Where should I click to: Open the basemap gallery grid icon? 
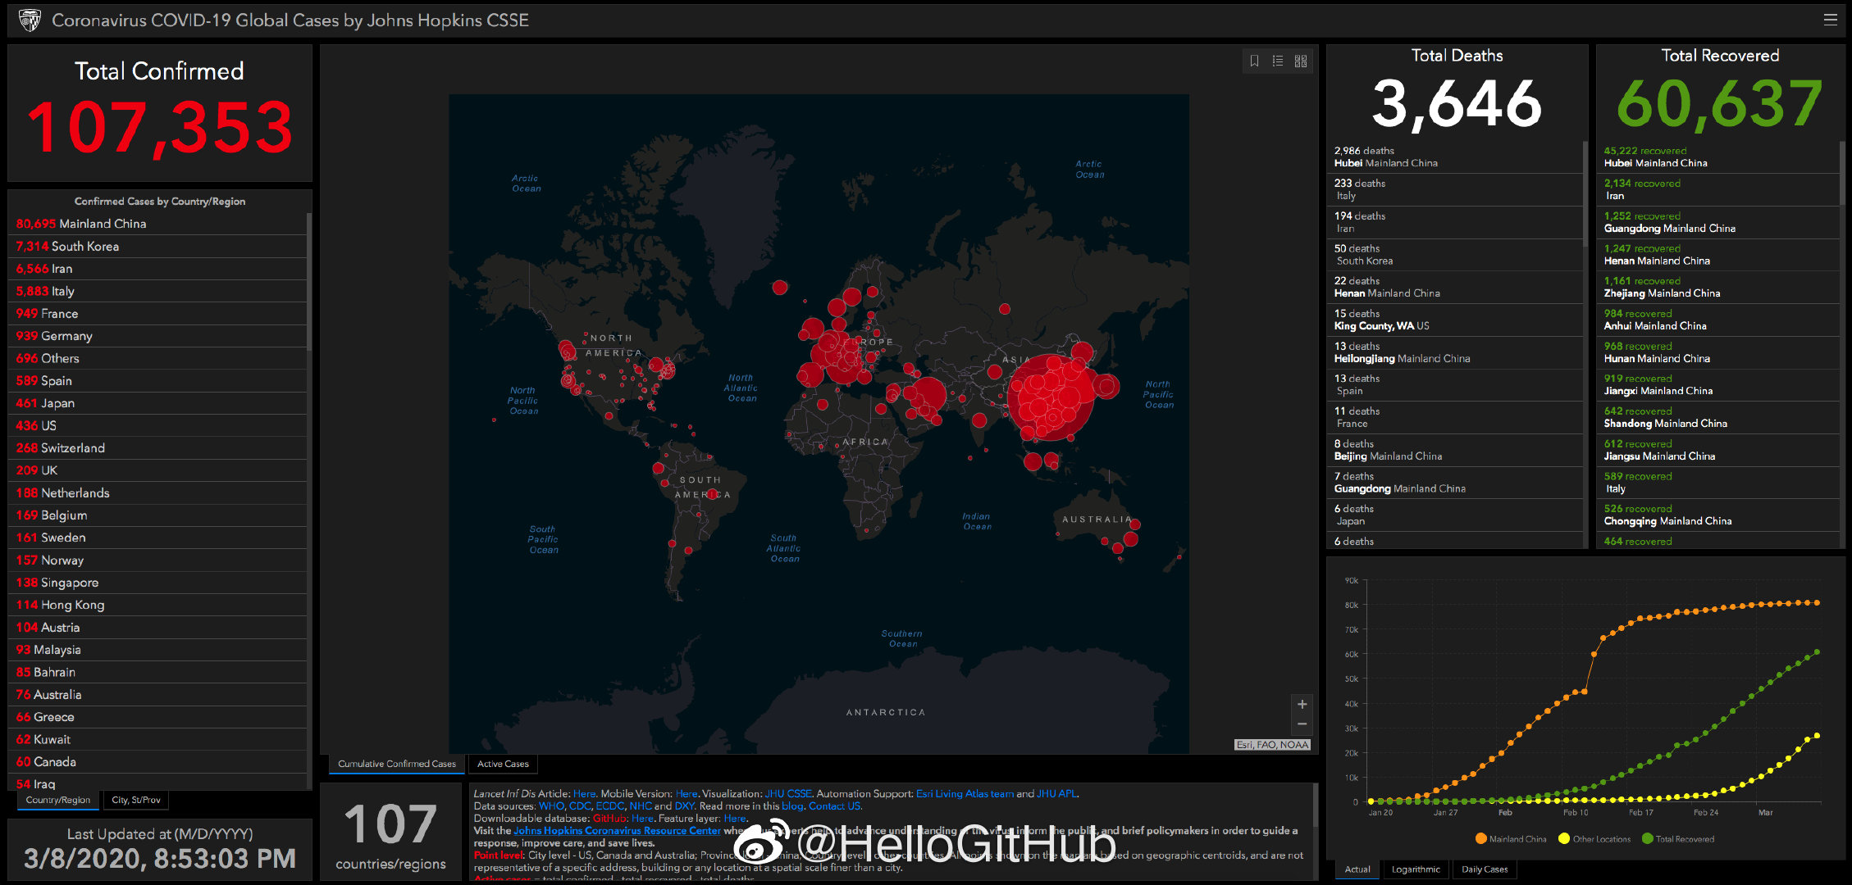1301,61
